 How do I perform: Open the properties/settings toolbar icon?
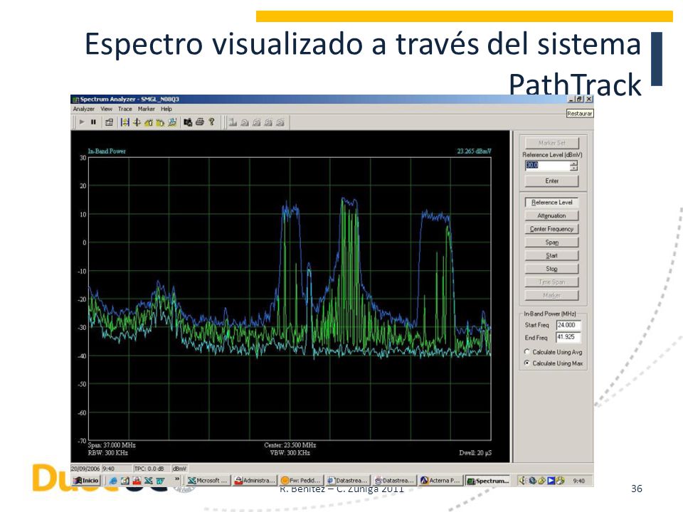tap(109, 123)
